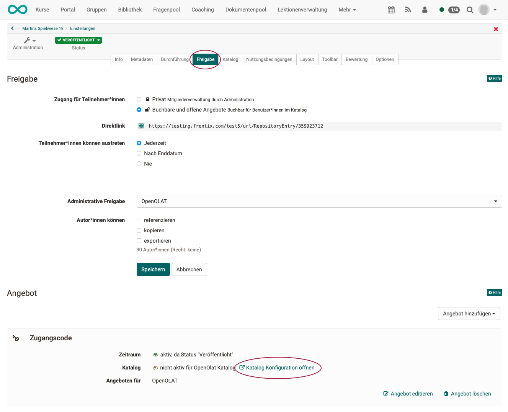Choose Nach Enddatum leave option
The width and height of the screenshot is (508, 412).
(139, 153)
